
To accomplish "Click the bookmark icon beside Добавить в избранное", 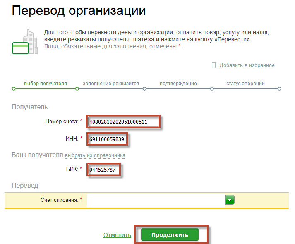I will click(213, 65).
